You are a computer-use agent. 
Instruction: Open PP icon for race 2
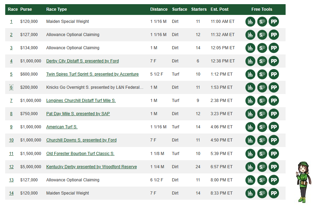(274, 35)
